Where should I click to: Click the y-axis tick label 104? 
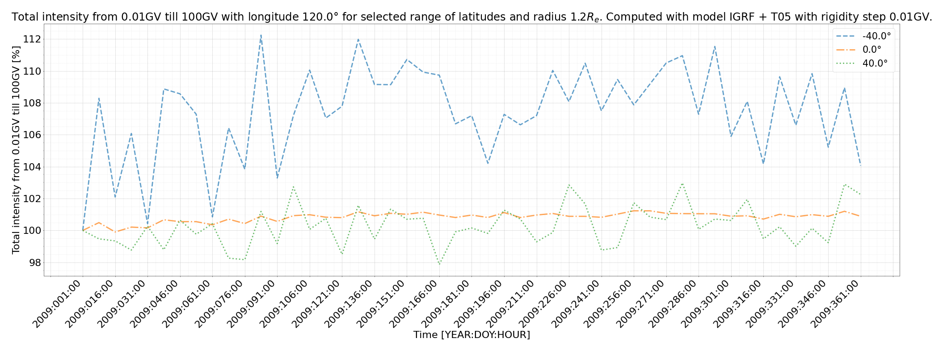coord(33,167)
